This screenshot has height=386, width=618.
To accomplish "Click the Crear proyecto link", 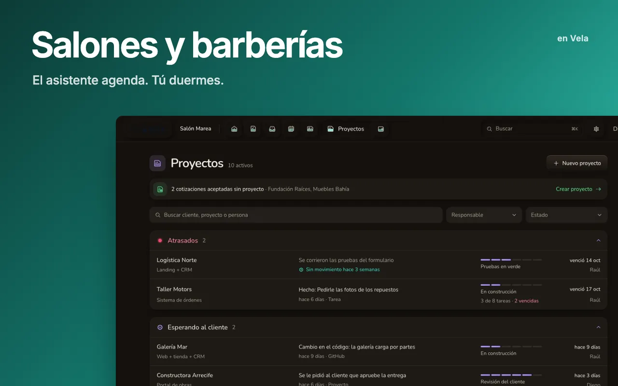I will point(578,189).
